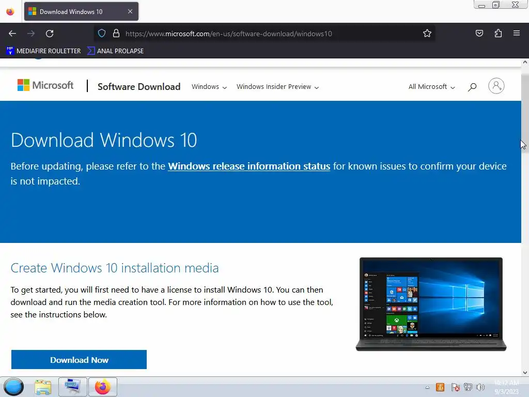This screenshot has height=397, width=529.
Task: Click the scrollbar up arrow
Action: click(x=525, y=63)
